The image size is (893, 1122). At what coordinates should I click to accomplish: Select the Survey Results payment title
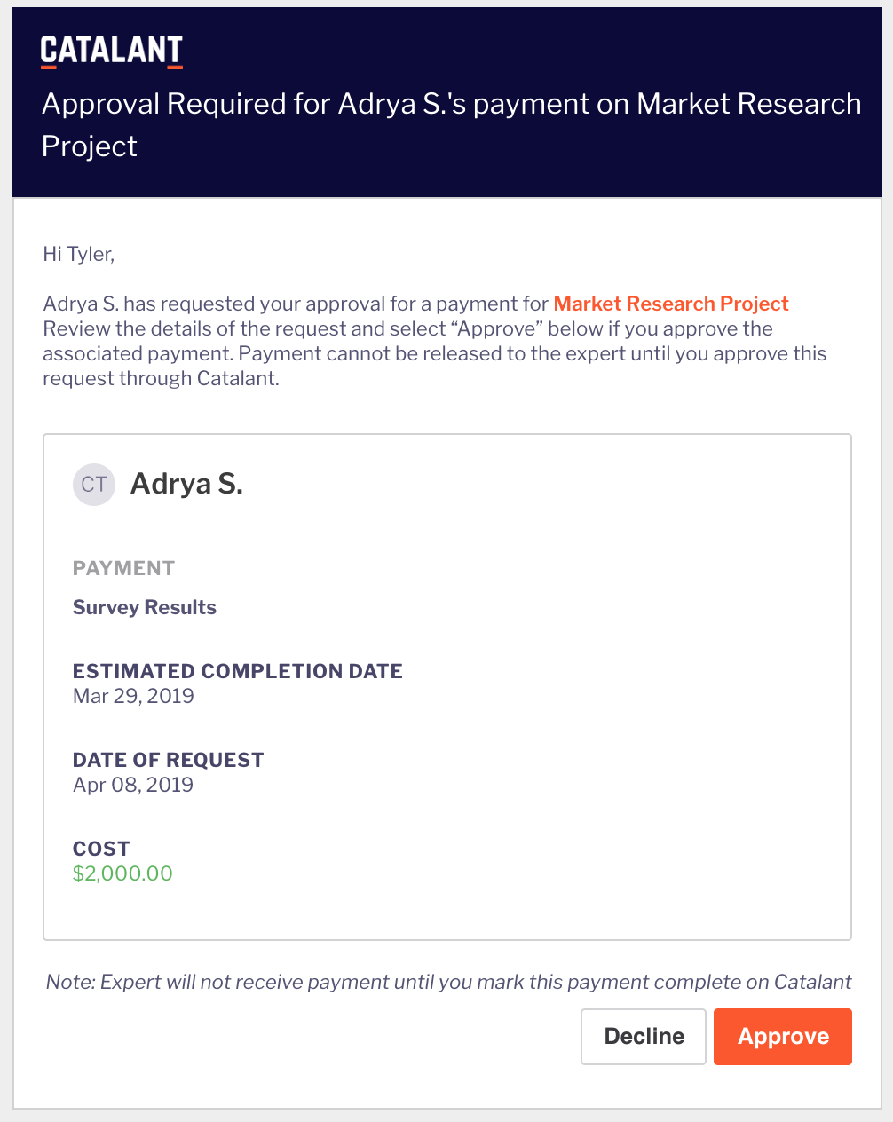(x=145, y=607)
